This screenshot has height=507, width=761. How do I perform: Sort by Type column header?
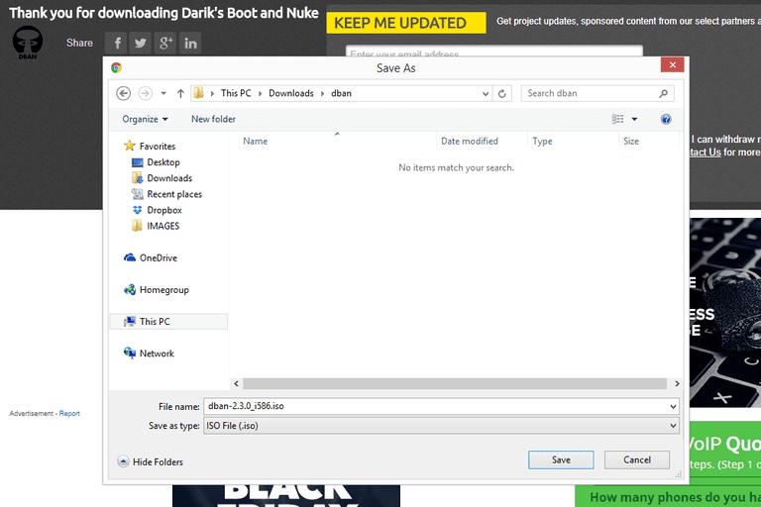[x=542, y=142]
